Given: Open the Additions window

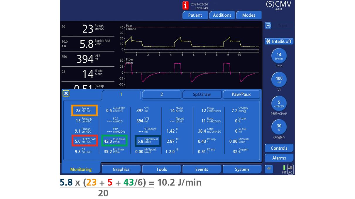Looking at the screenshot, I should point(222,15).
